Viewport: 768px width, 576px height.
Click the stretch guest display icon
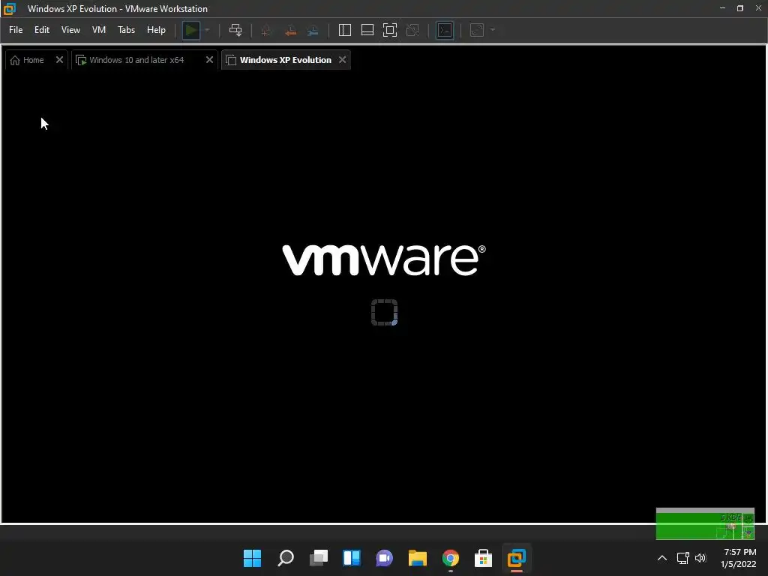pos(477,30)
